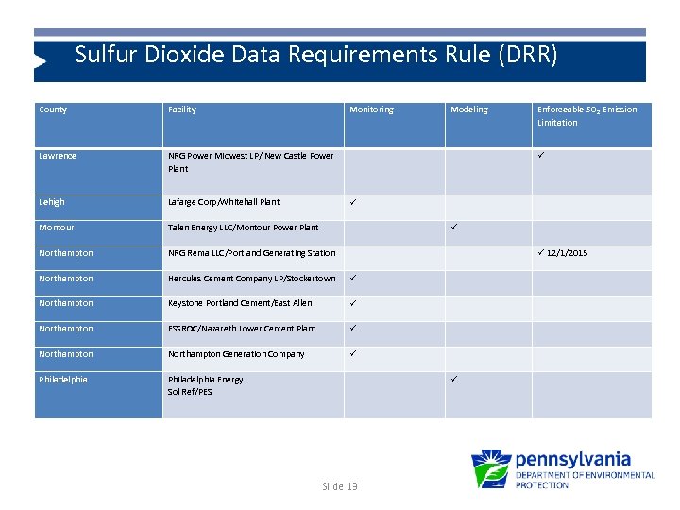Click 'Talen Energy LLC/Montour Power Plant' cell
Viewport: 680px width, 510px height.
(x=253, y=233)
